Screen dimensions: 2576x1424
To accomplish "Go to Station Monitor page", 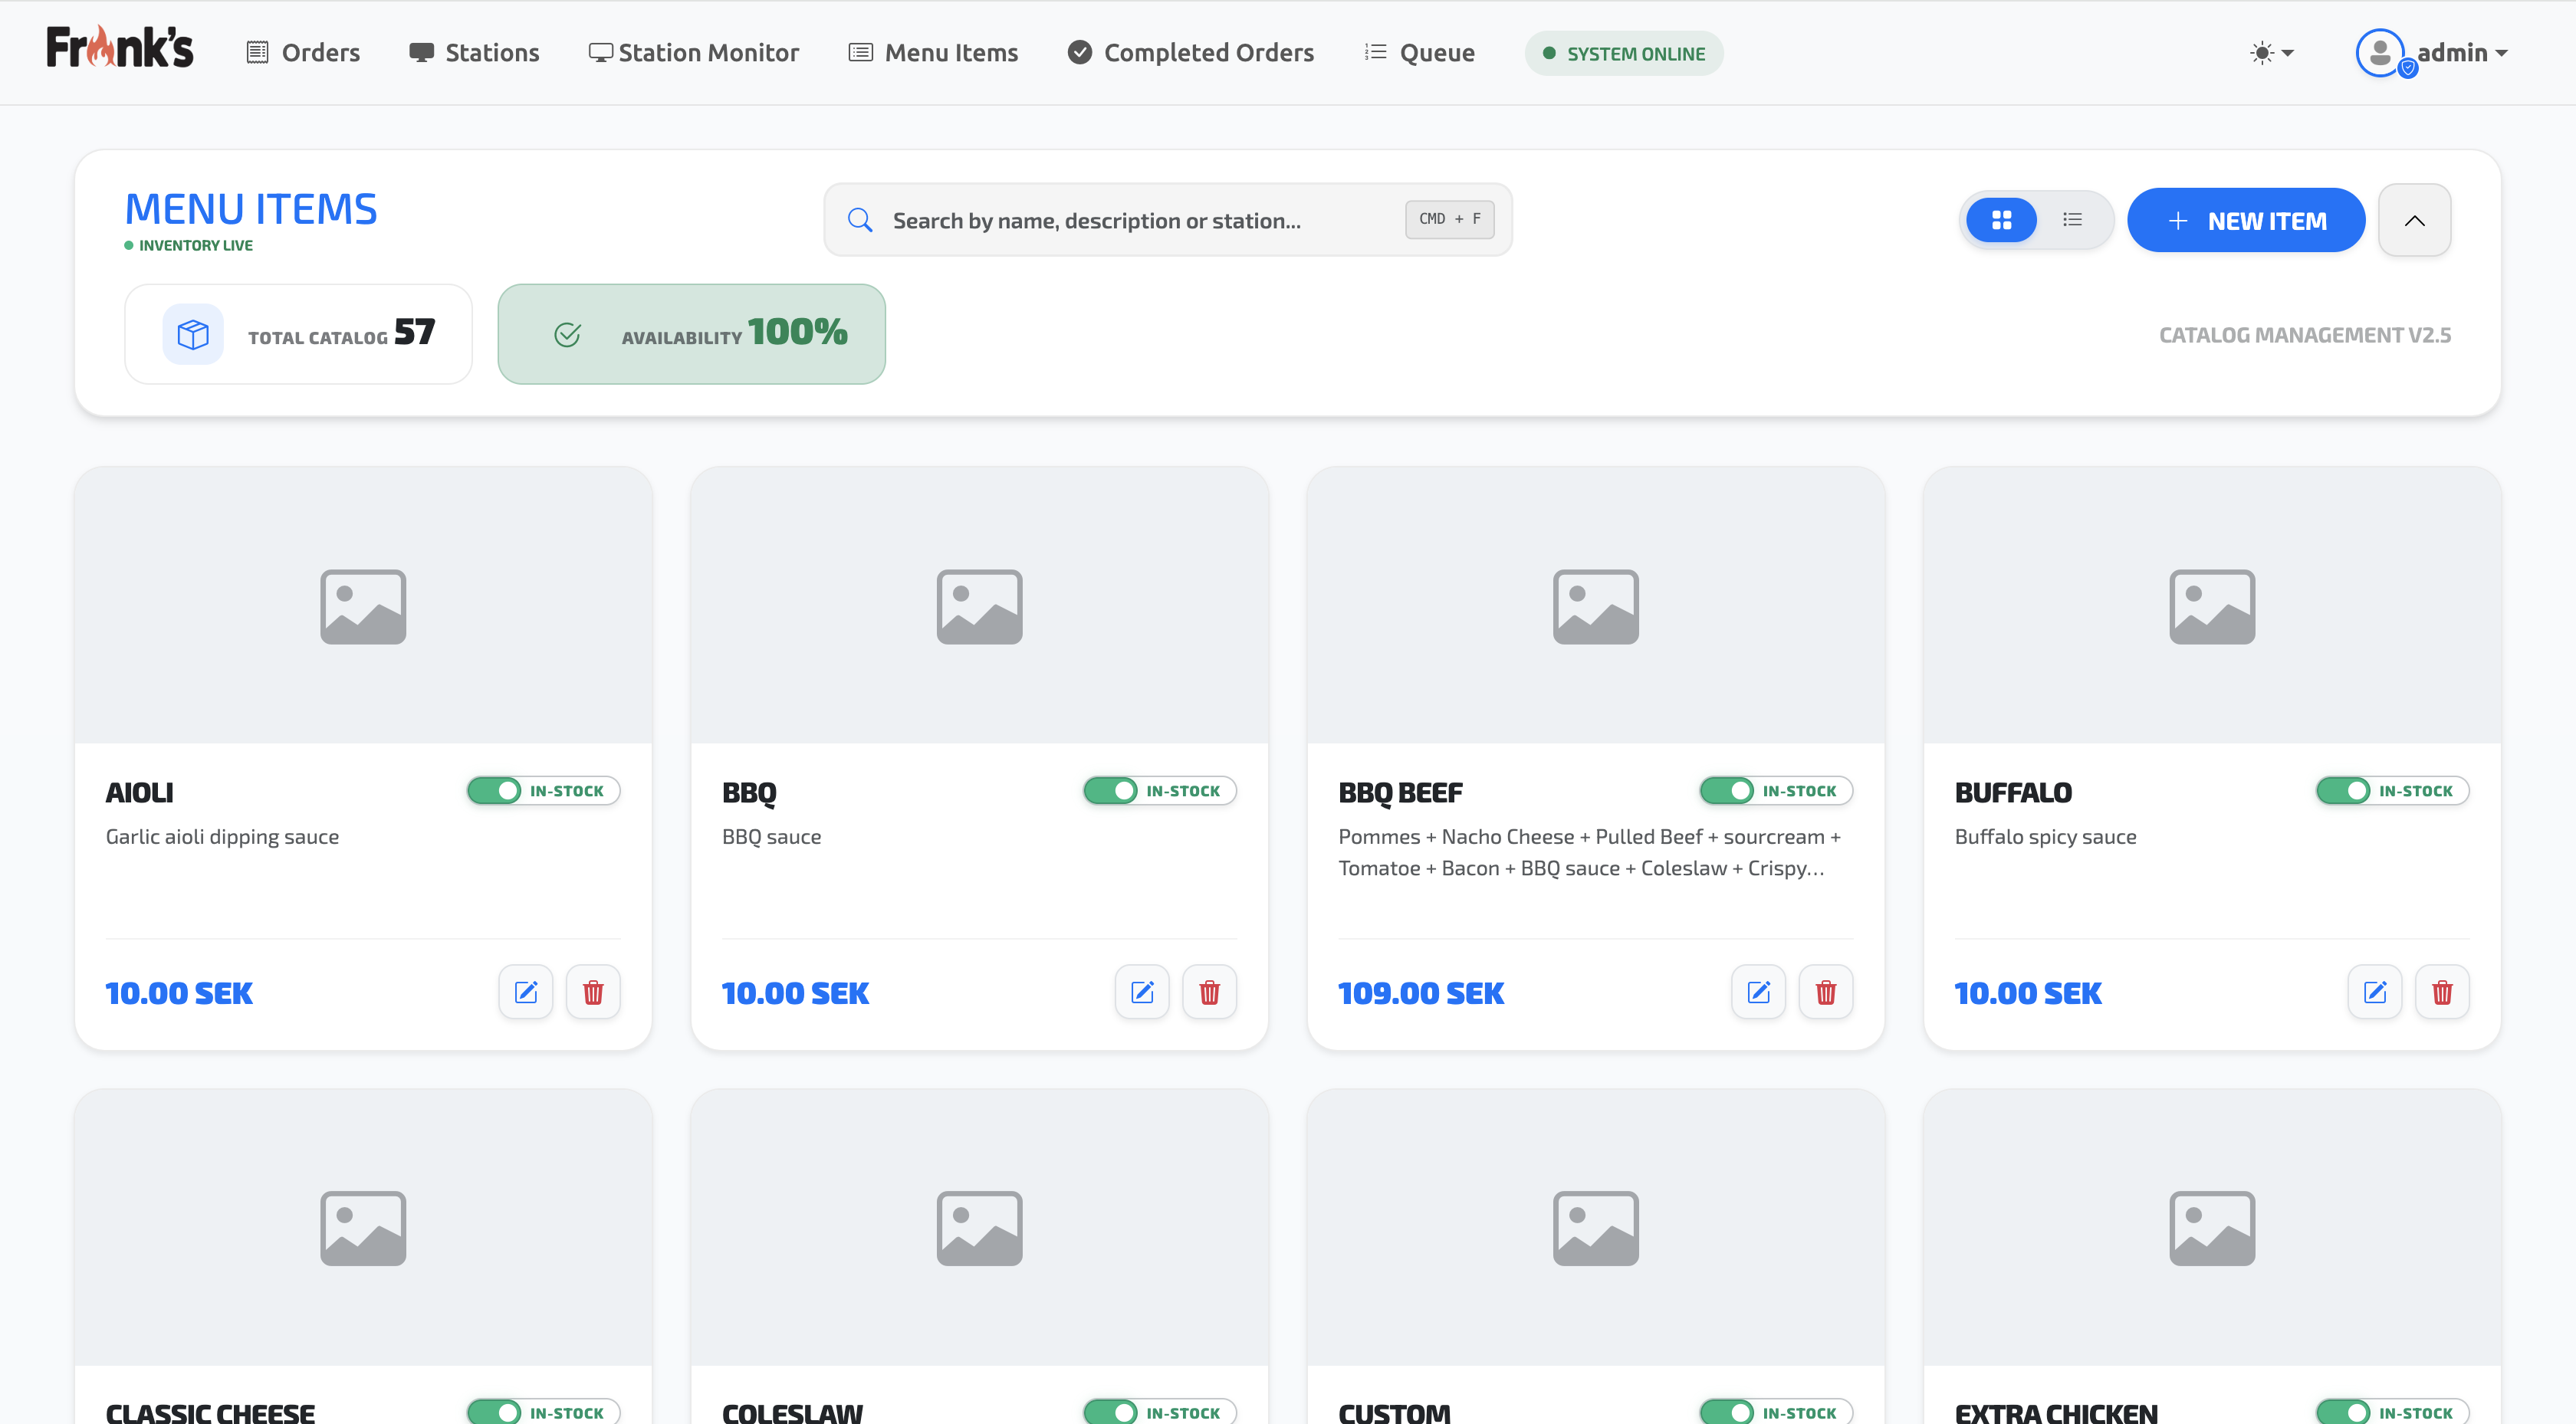I will click(x=694, y=53).
